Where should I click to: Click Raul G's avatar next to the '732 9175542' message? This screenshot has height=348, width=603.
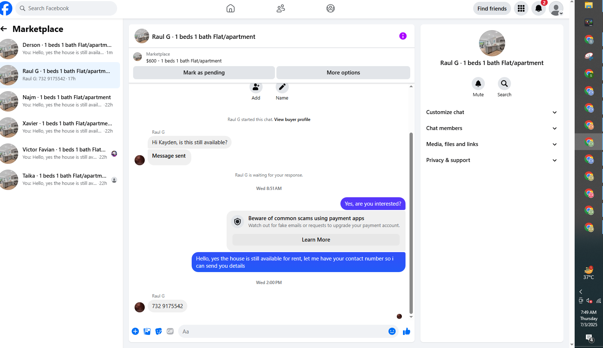coord(140,307)
